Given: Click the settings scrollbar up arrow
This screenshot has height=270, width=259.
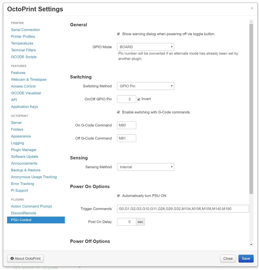Looking at the screenshot, I should coord(251,22).
